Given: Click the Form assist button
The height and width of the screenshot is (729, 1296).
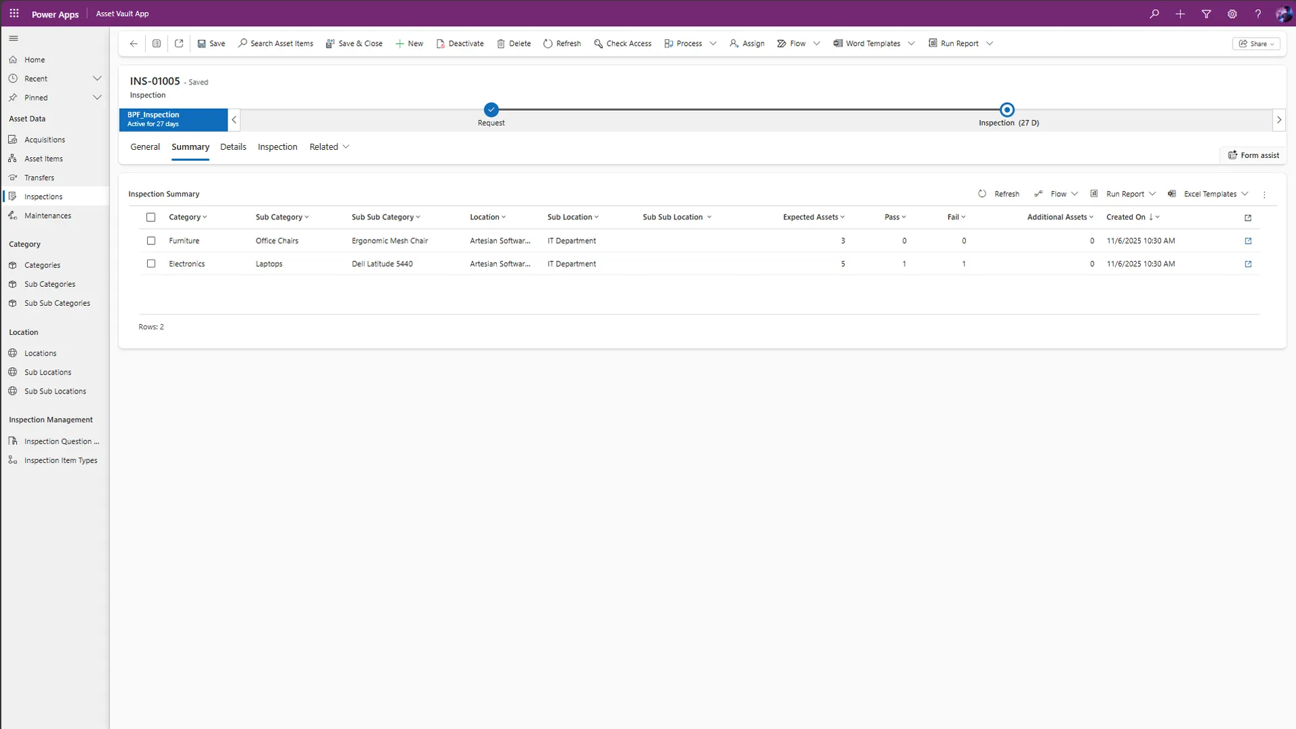Looking at the screenshot, I should tap(1253, 155).
